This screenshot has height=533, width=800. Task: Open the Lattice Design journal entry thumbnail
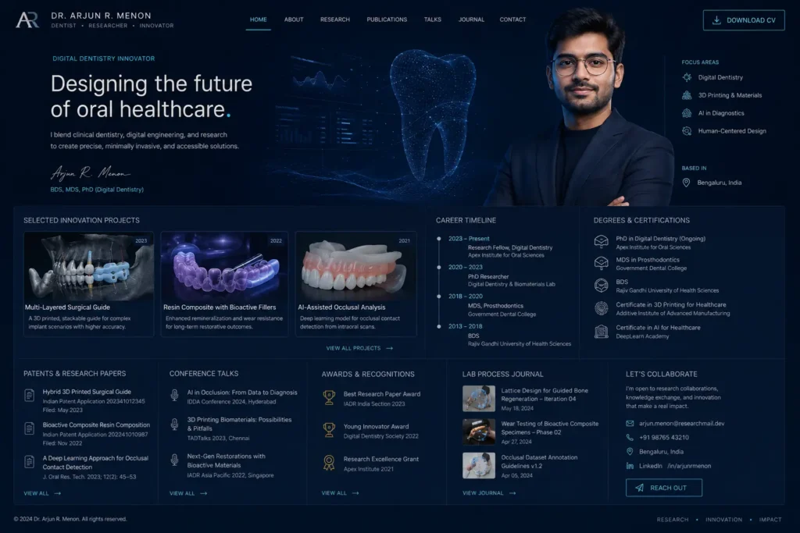click(x=479, y=399)
